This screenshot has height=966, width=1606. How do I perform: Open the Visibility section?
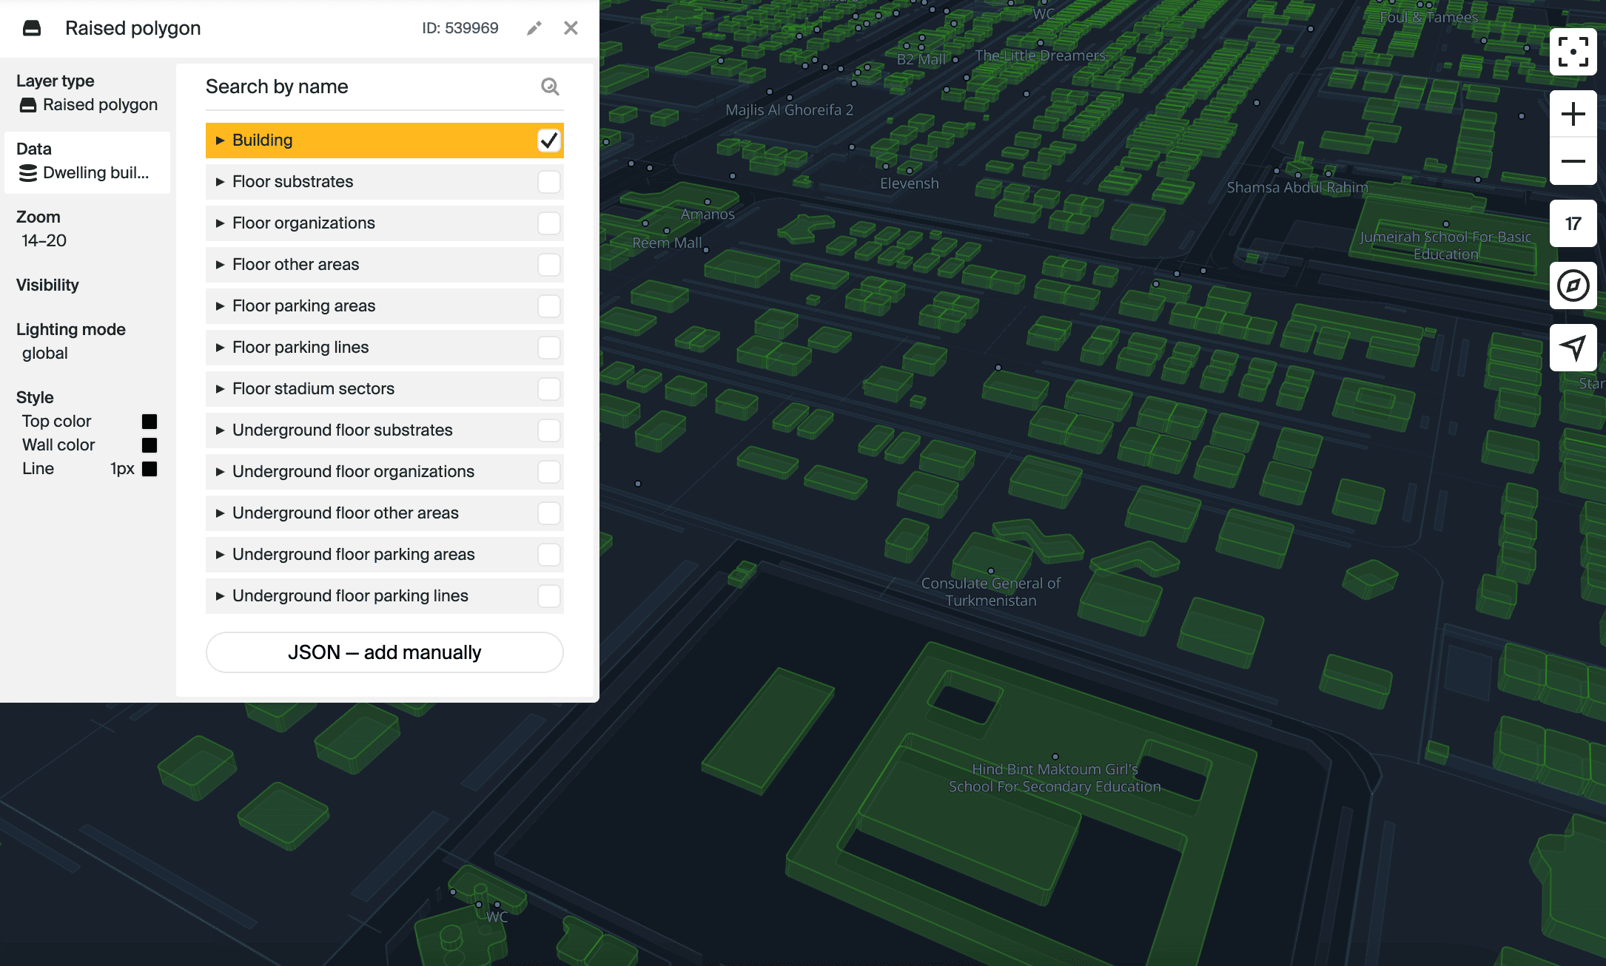47,285
